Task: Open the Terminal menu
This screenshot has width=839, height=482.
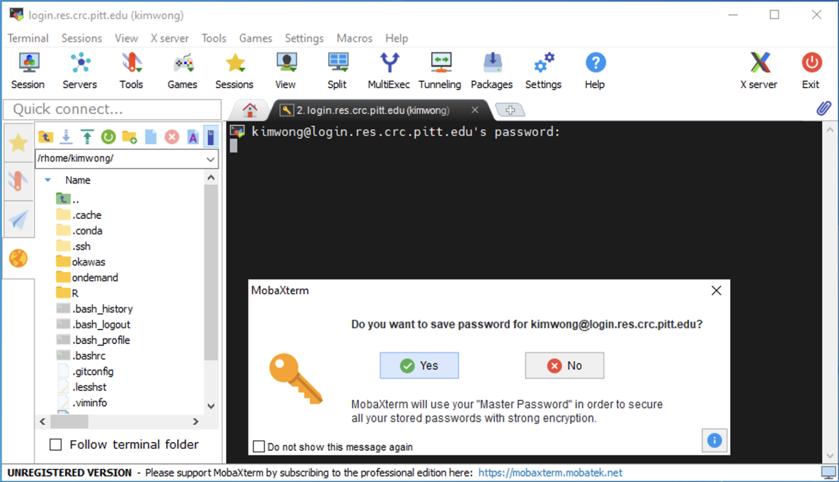Action: [x=28, y=38]
